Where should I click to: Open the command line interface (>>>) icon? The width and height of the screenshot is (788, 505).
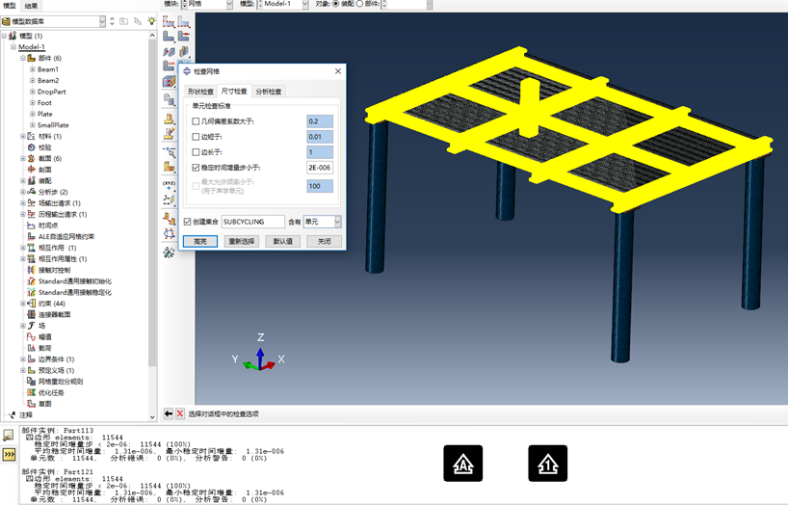pyautogui.click(x=9, y=453)
